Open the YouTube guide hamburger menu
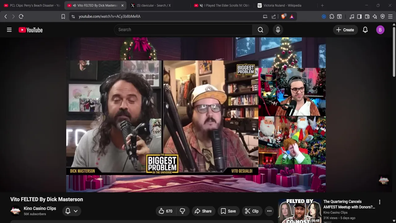Screen dimensions: 396x223 (9, 30)
